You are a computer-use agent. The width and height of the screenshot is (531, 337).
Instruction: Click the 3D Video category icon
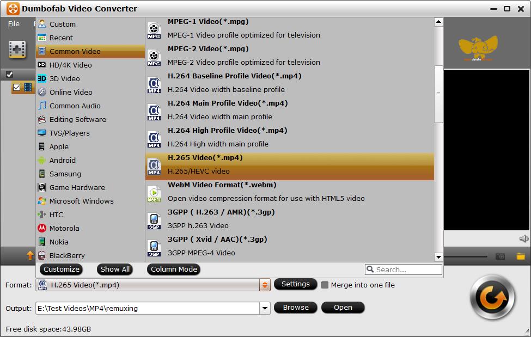[41, 78]
